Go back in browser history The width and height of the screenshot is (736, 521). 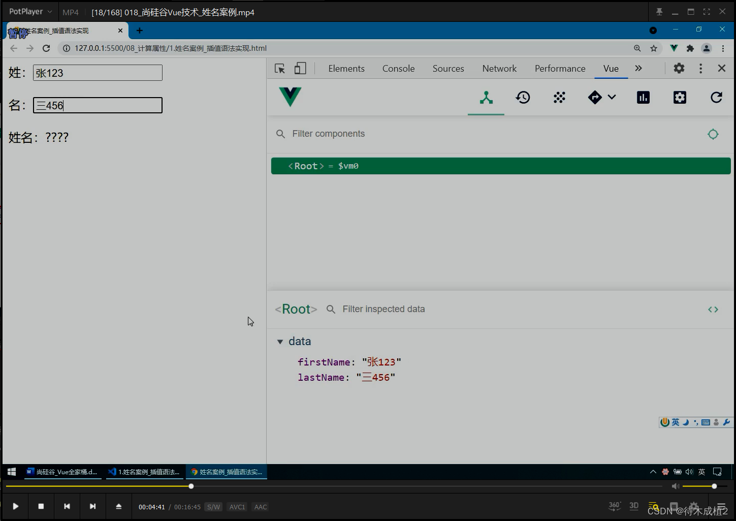pos(14,48)
